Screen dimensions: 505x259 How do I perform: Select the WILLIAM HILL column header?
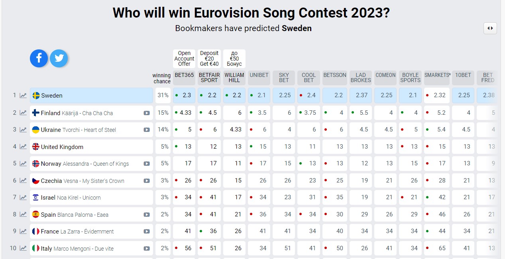pos(234,77)
